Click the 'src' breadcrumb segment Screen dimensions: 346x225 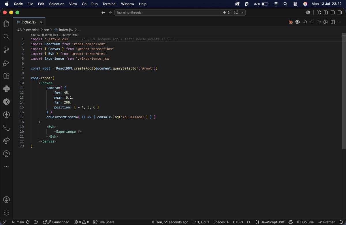[46, 30]
